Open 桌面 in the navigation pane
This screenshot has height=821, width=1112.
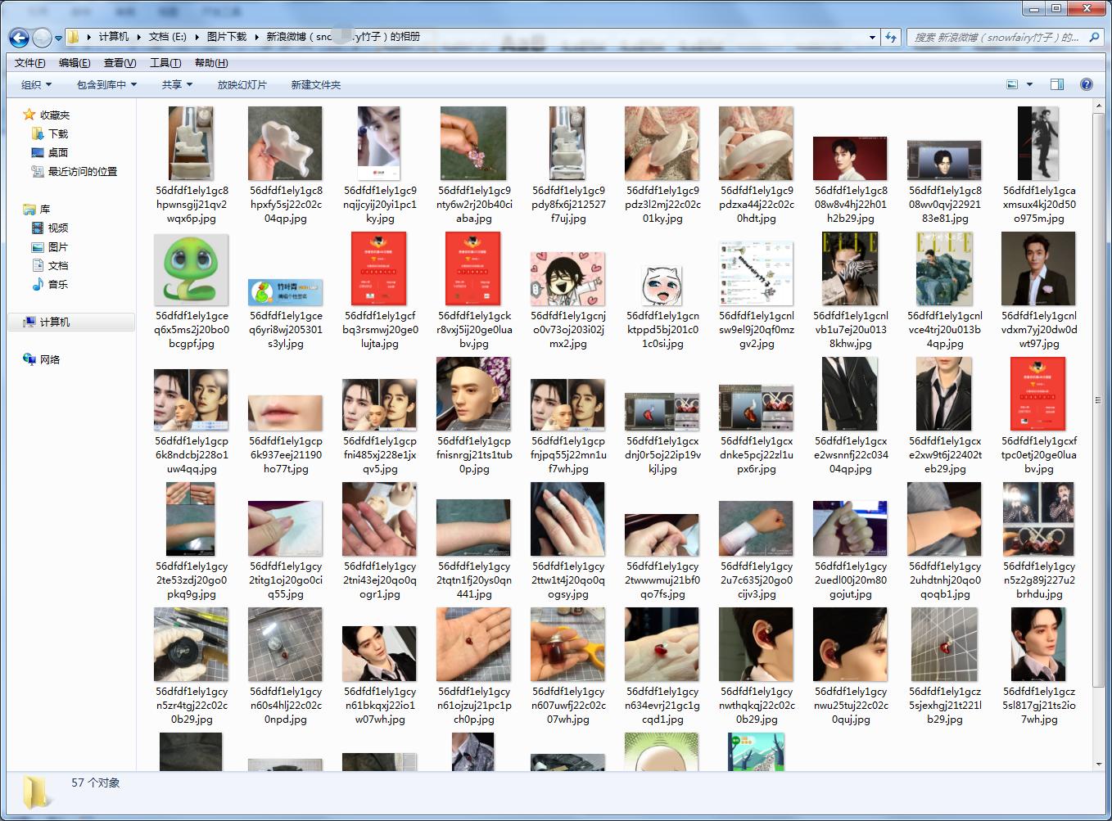tap(50, 152)
